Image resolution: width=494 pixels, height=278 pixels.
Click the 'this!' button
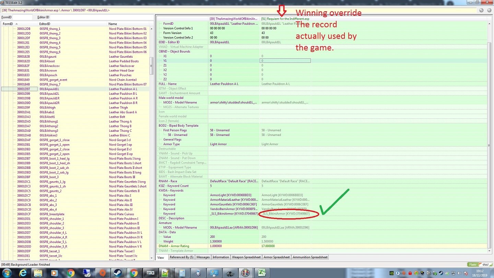click(485, 265)
